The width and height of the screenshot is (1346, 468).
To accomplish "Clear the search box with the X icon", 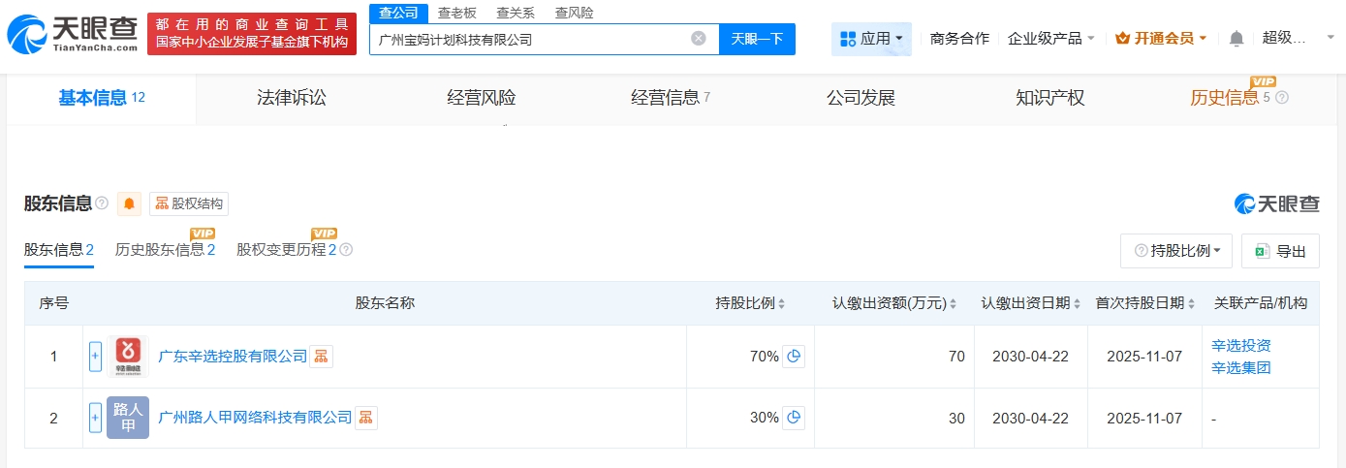I will [698, 39].
